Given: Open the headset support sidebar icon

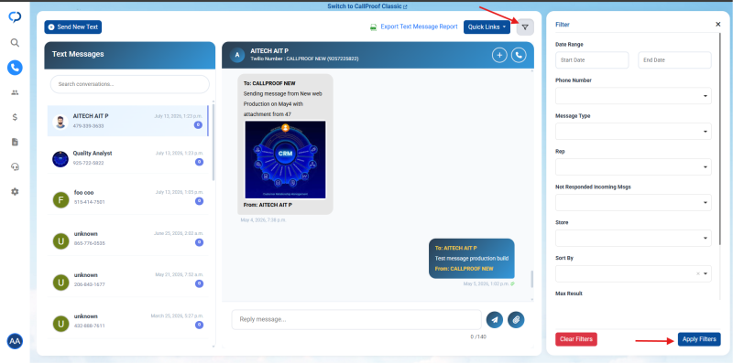Looking at the screenshot, I should [15, 166].
